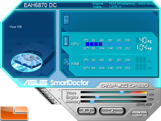Open the voltage battery icon panel
This screenshot has height=121, width=161.
click(x=66, y=20)
